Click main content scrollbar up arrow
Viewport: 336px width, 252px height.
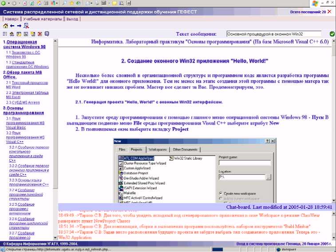(x=334, y=41)
